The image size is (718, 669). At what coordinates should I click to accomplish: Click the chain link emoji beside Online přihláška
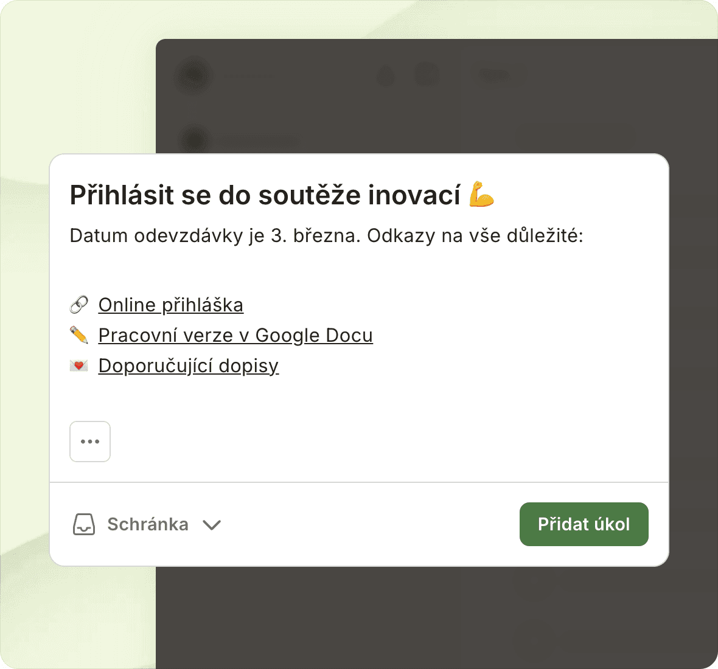[79, 305]
